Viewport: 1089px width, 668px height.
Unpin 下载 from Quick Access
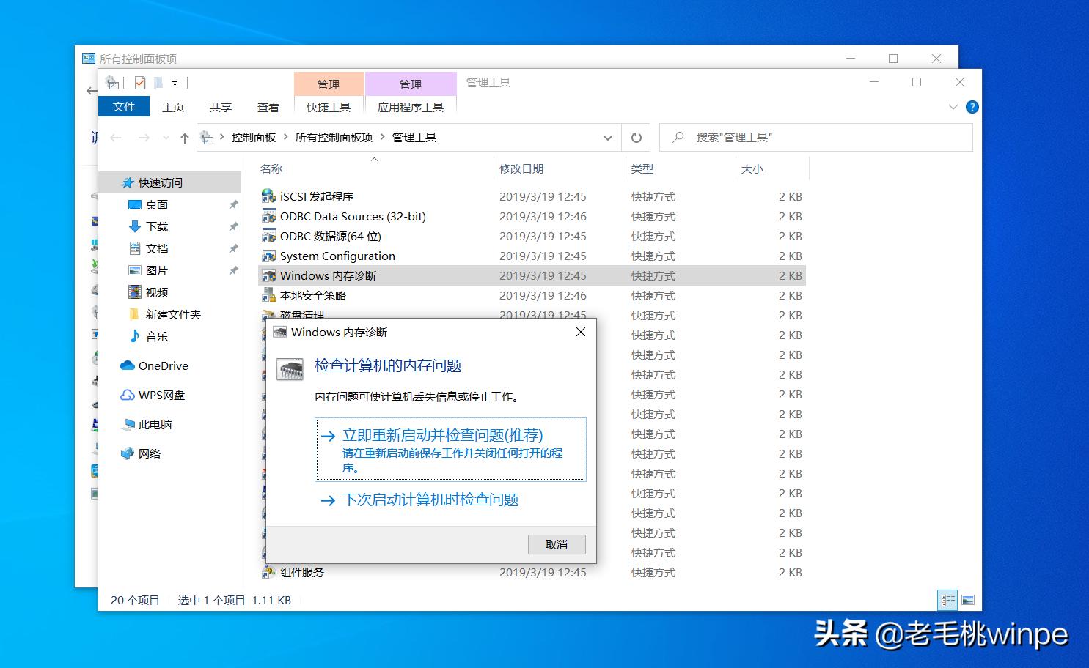[x=233, y=226]
